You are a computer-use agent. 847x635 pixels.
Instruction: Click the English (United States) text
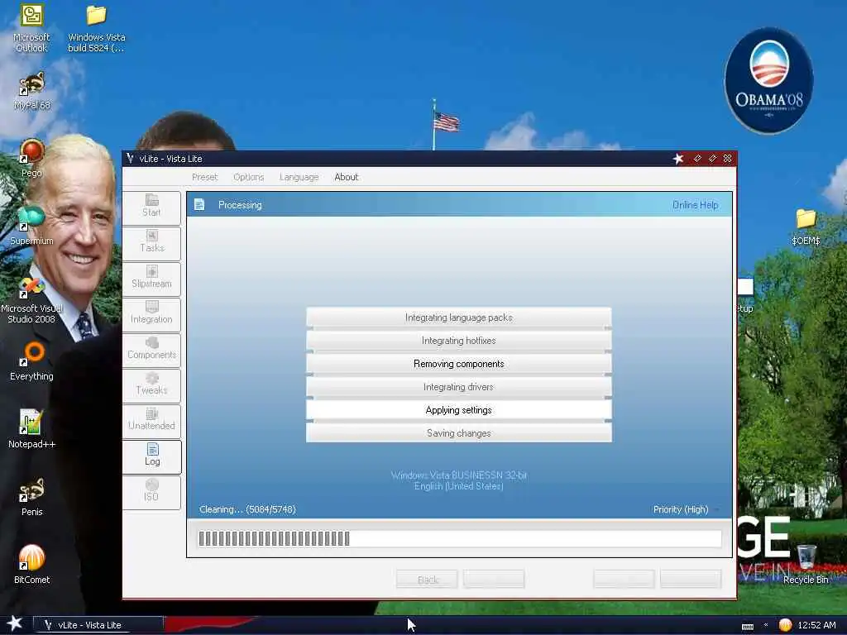[458, 486]
